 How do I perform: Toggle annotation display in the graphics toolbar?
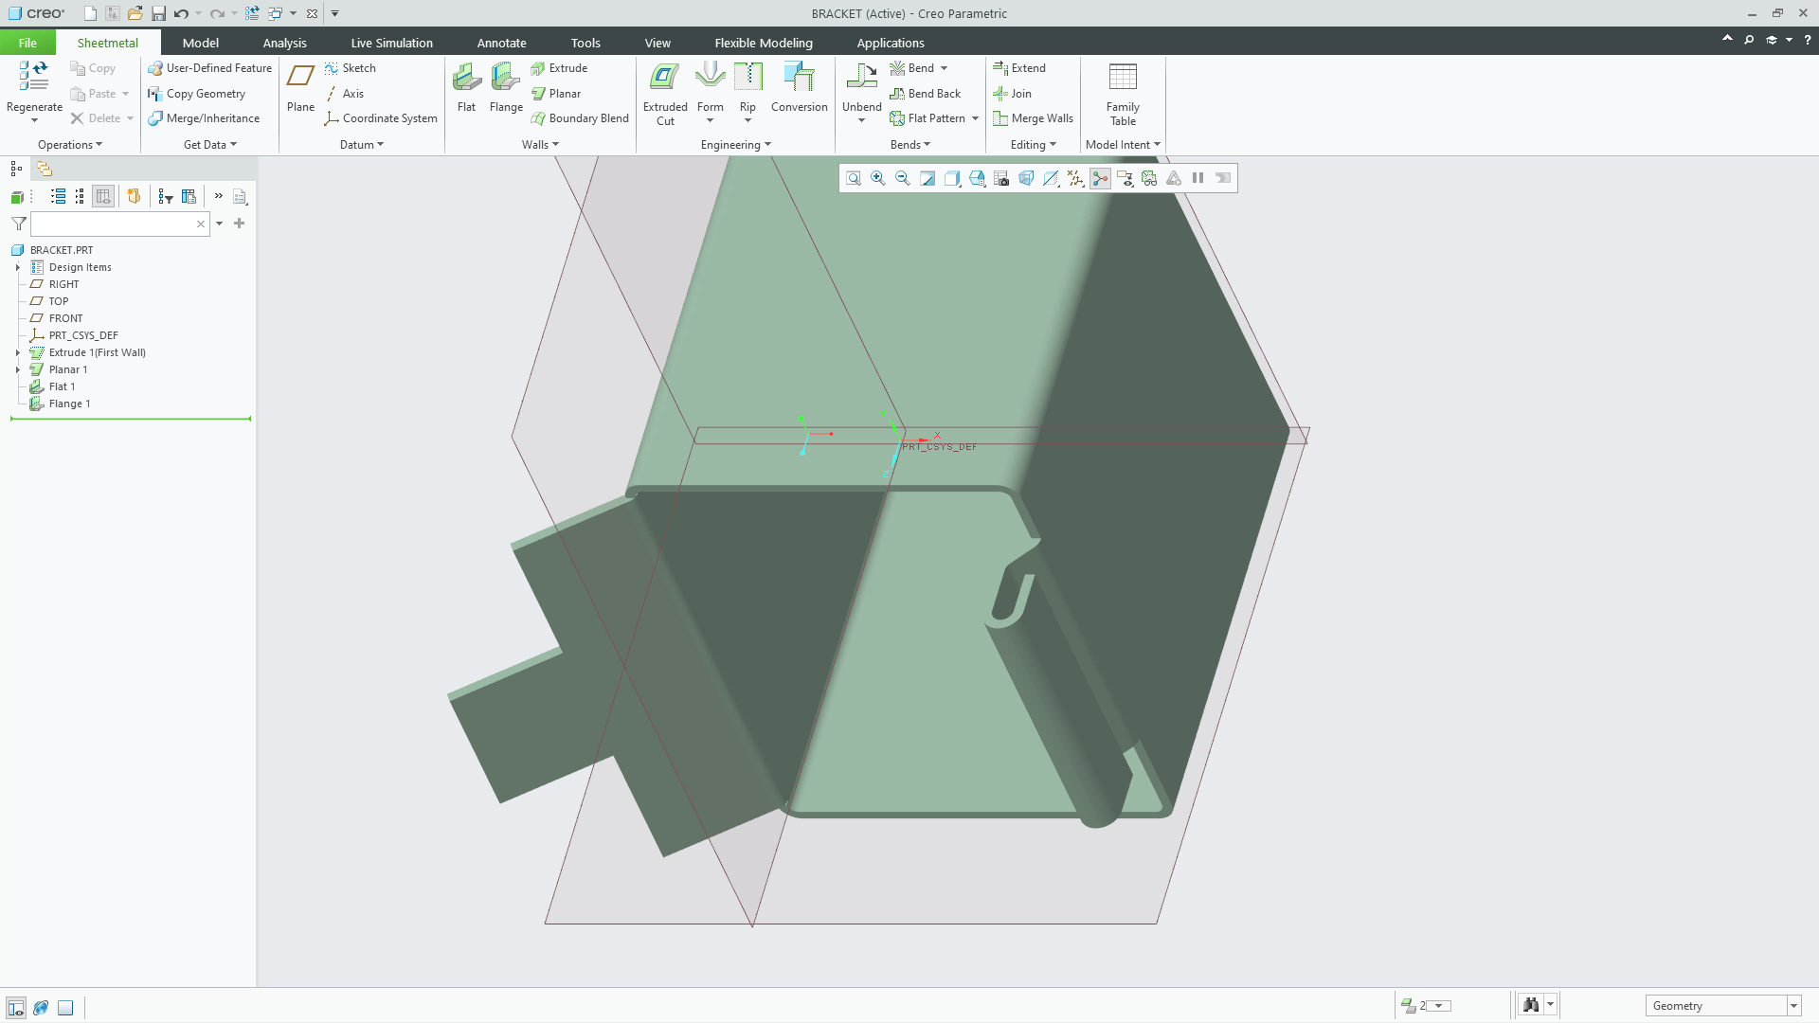(x=1125, y=178)
